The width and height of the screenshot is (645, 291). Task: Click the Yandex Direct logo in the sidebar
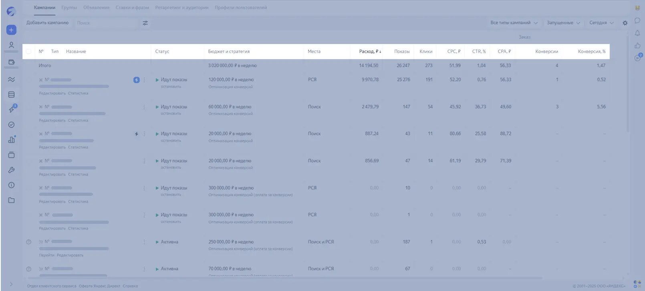coord(11,12)
